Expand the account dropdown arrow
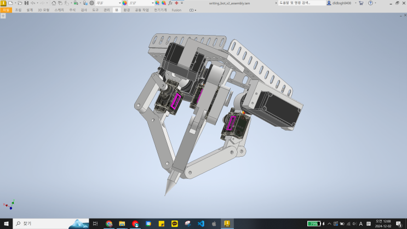The image size is (407, 229). pyautogui.click(x=356, y=3)
